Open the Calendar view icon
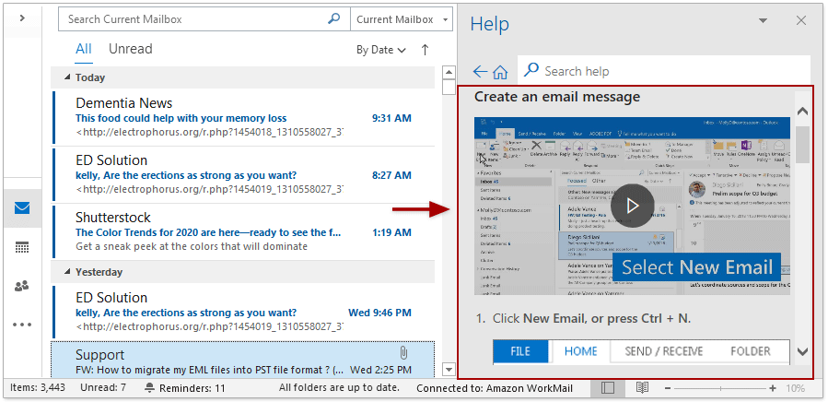The width and height of the screenshot is (828, 402). click(21, 247)
